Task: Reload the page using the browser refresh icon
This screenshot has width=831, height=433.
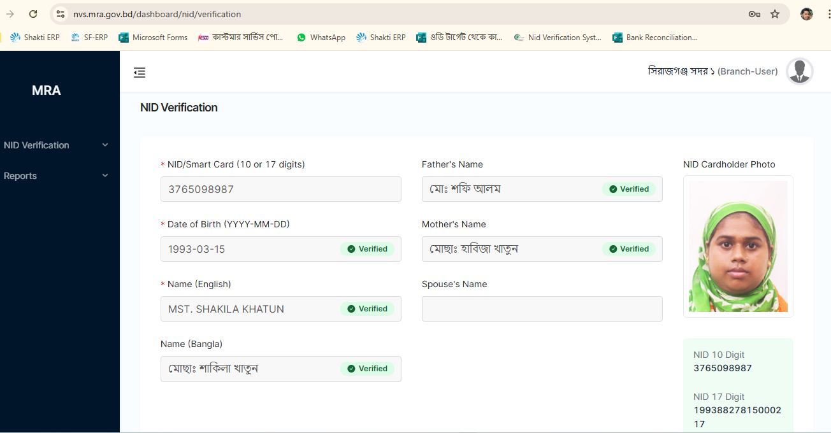Action: tap(33, 14)
